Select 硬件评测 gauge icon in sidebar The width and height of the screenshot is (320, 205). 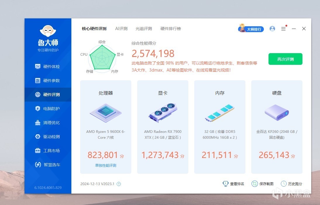[x=37, y=95]
